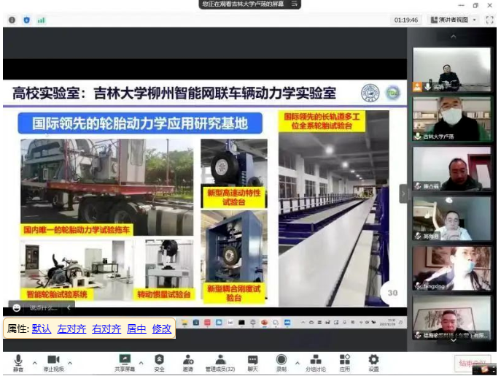
Task: Click the 居中 (center) link
Action: (136, 329)
